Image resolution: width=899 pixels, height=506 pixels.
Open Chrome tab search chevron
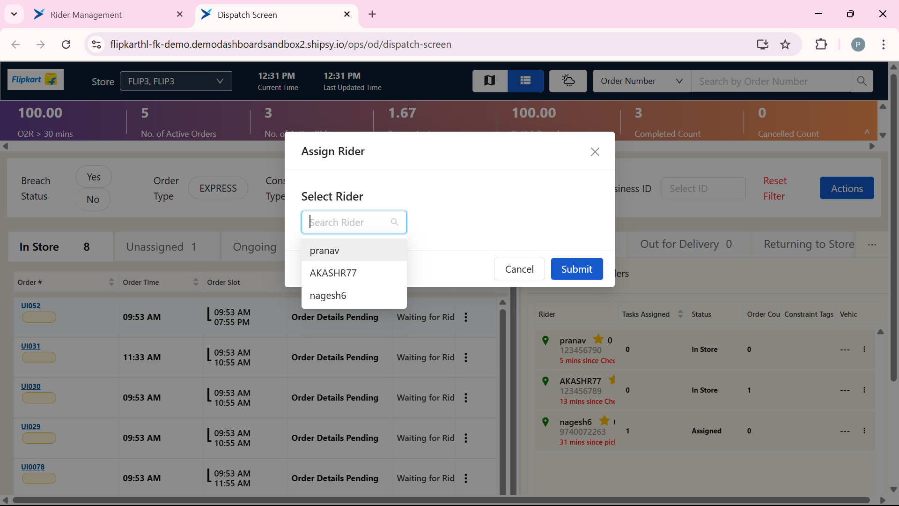click(14, 14)
